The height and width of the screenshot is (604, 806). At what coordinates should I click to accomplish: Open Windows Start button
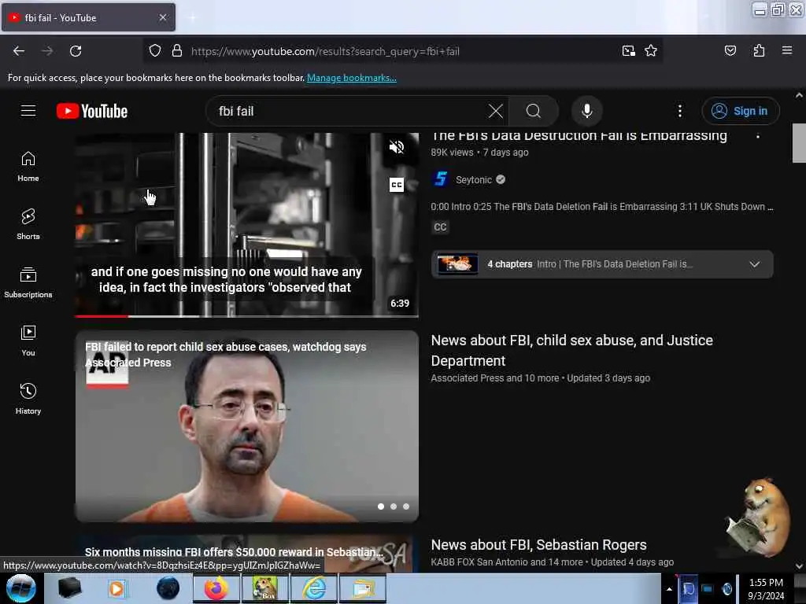pos(20,588)
